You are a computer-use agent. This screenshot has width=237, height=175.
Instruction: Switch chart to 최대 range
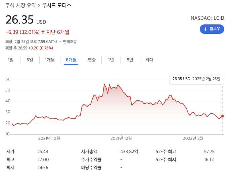click(x=149, y=60)
